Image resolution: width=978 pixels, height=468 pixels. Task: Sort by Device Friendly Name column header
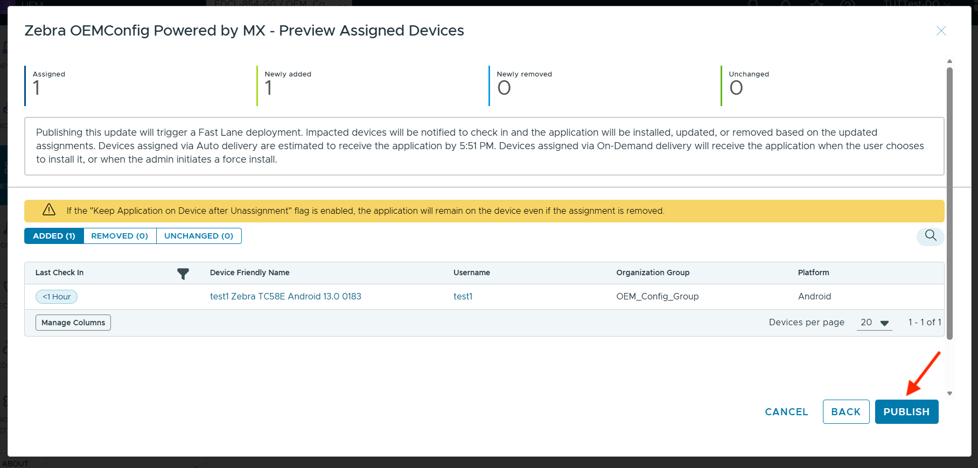click(x=249, y=273)
